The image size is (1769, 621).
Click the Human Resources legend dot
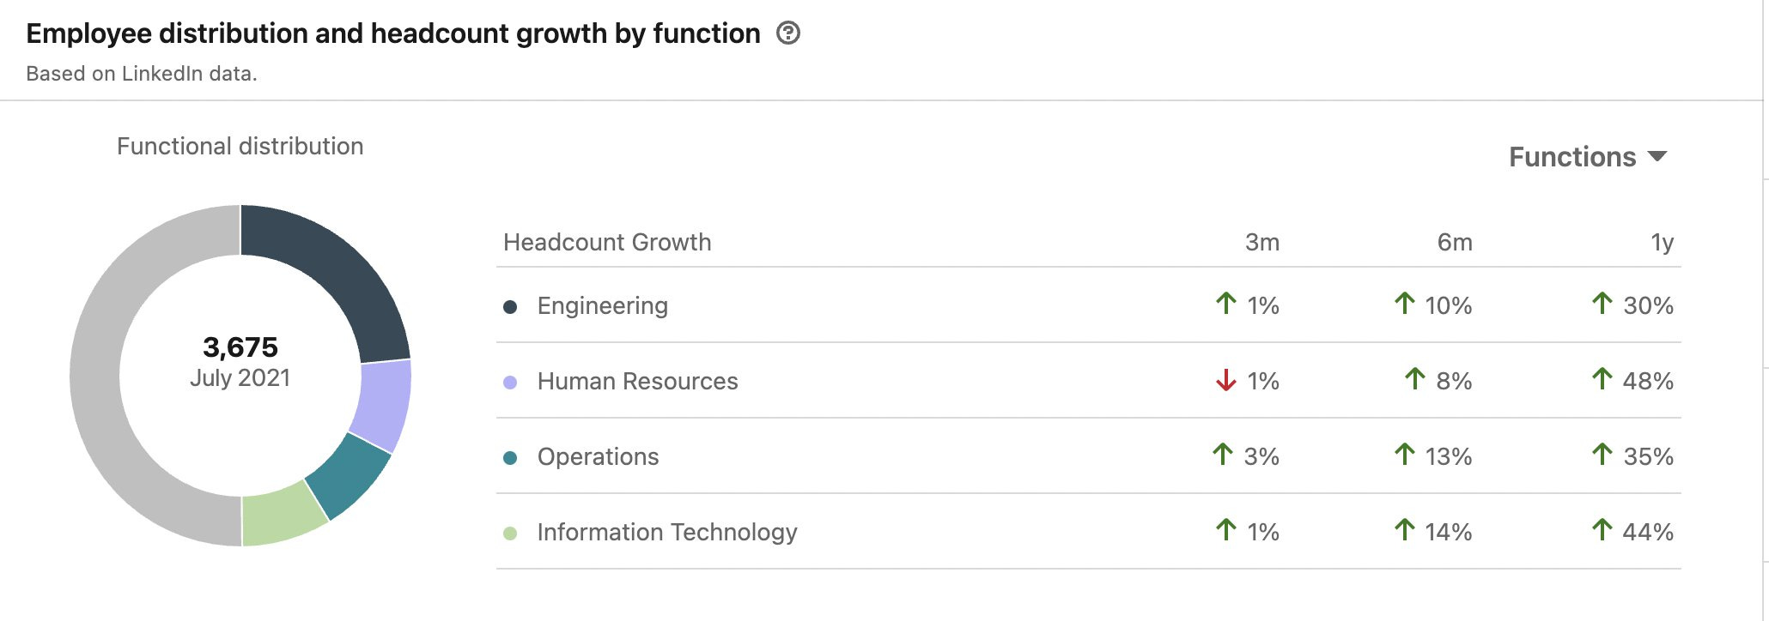[510, 383]
